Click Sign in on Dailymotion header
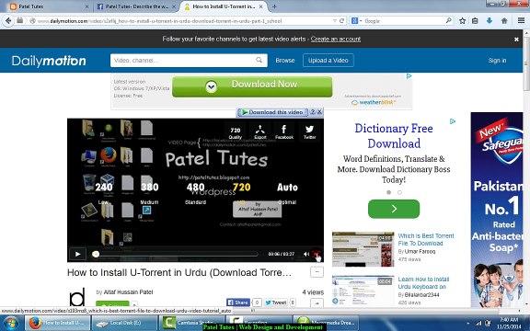Image resolution: width=530 pixels, height=331 pixels. click(x=497, y=60)
